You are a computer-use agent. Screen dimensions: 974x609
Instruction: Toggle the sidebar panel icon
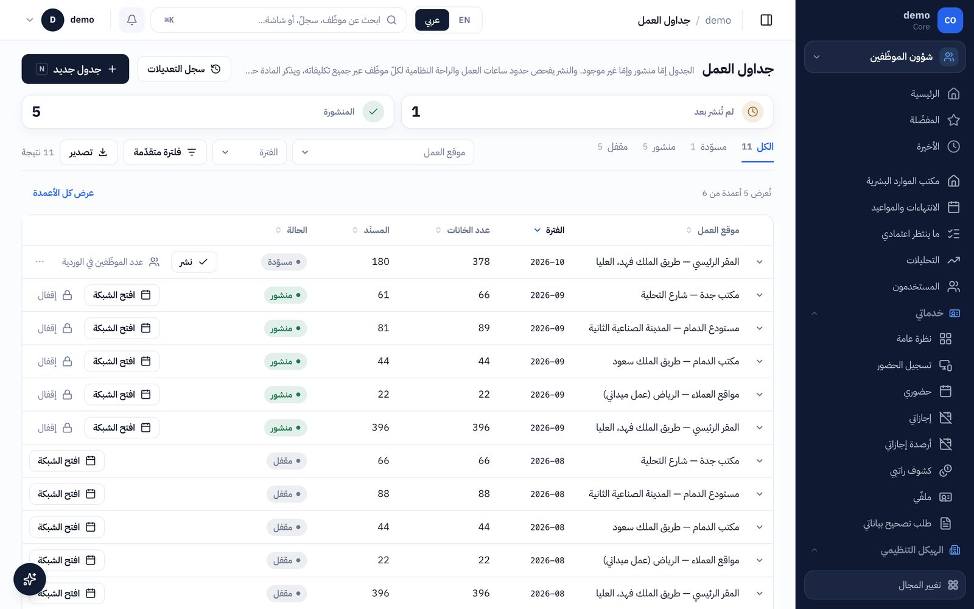point(766,20)
